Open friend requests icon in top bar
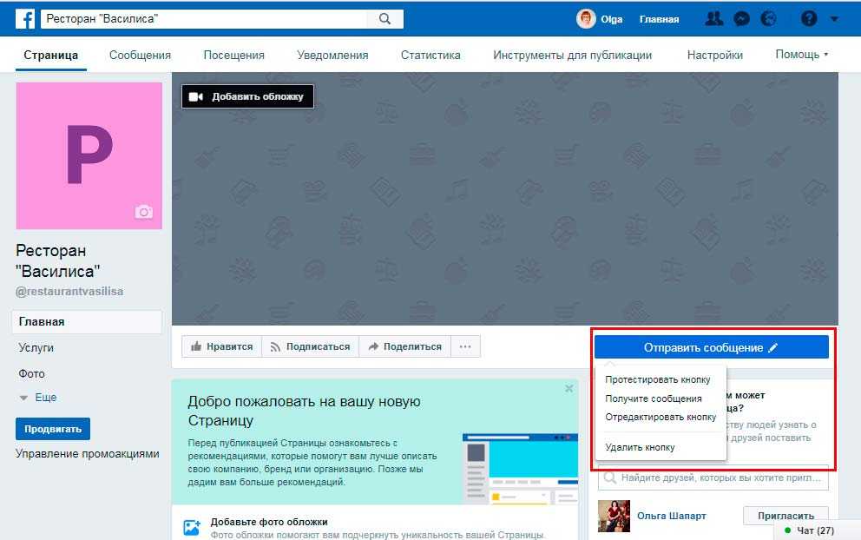 pos(714,18)
